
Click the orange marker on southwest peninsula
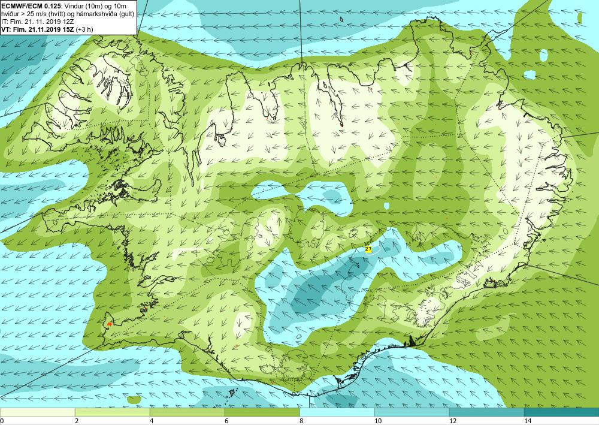[110, 324]
